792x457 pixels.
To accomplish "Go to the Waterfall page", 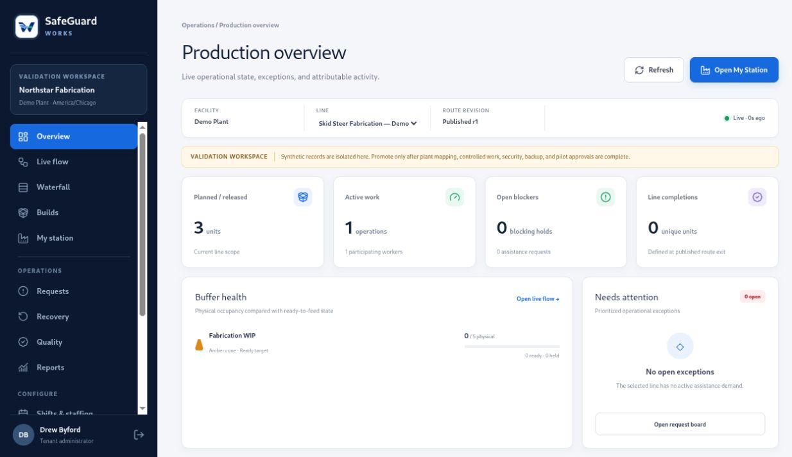I will (x=74, y=187).
